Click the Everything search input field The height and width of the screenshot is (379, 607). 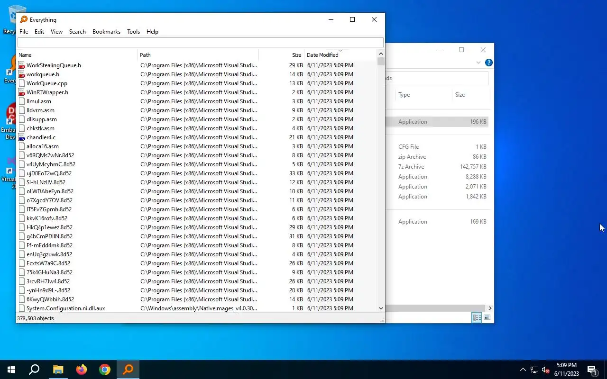pos(200,43)
